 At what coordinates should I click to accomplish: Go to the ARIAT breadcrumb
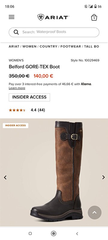click(14, 46)
